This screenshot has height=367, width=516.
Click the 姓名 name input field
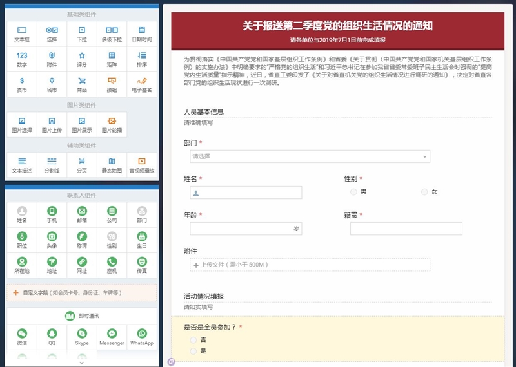click(246, 193)
